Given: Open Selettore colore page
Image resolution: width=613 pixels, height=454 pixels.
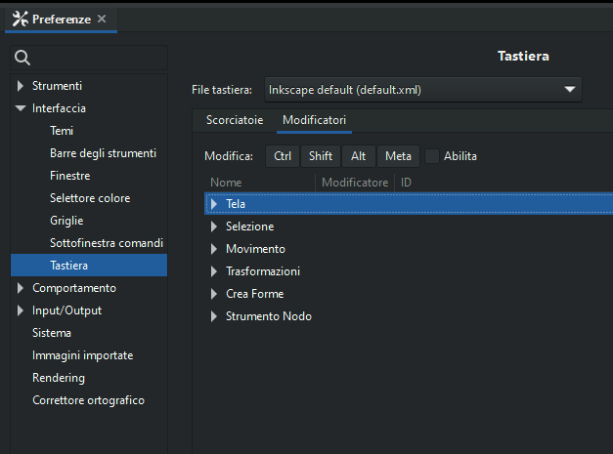Looking at the screenshot, I should click(90, 198).
